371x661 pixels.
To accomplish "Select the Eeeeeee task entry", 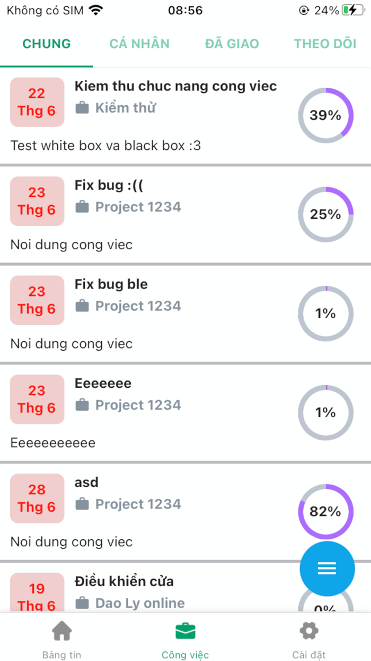I will (x=103, y=383).
